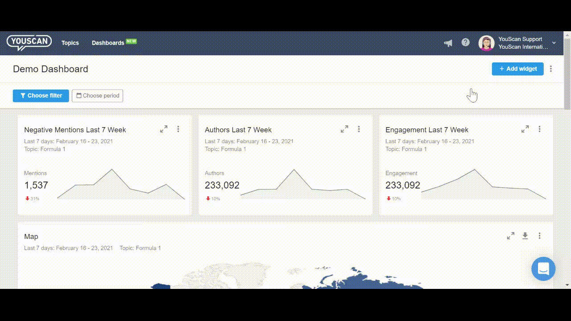
Task: Open the Dashboards section
Action: point(108,43)
